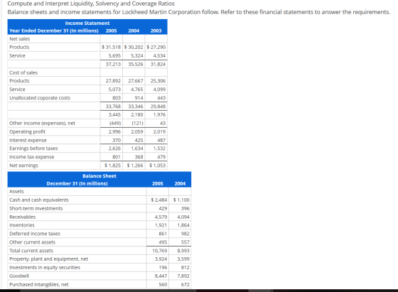Select 'Deferred income taxes' row label

[35, 234]
